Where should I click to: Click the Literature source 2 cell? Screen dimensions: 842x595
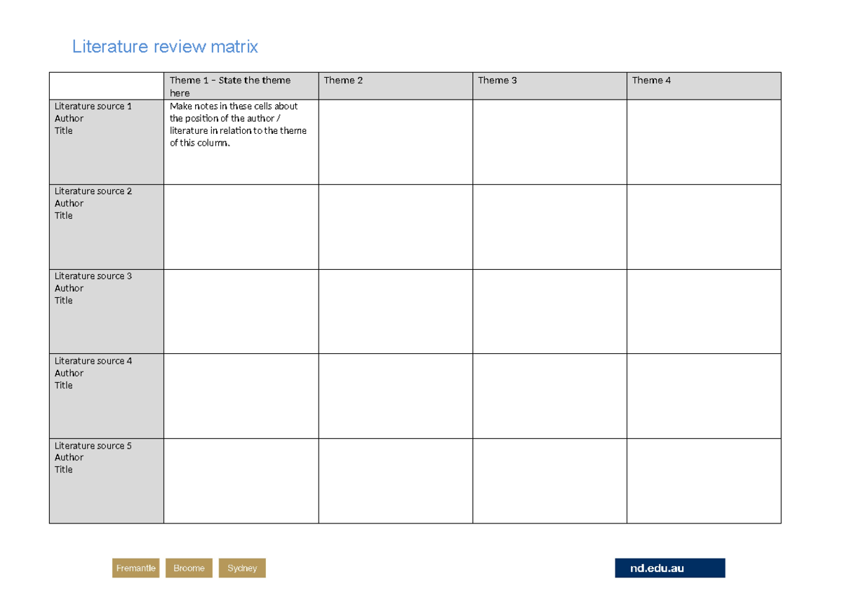(x=106, y=226)
